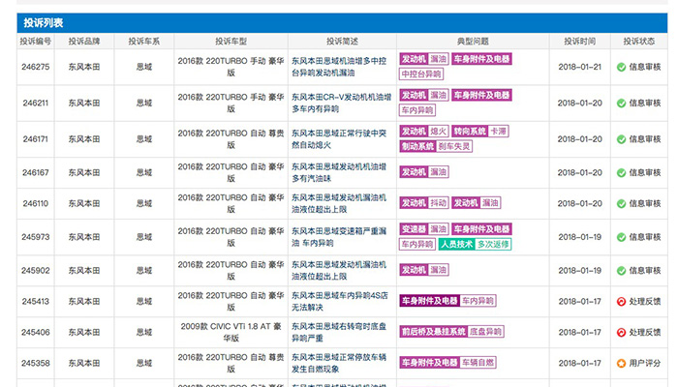Click the 投诉列表 panel title
Image resolution: width=678 pixels, height=387 pixels.
[44, 23]
